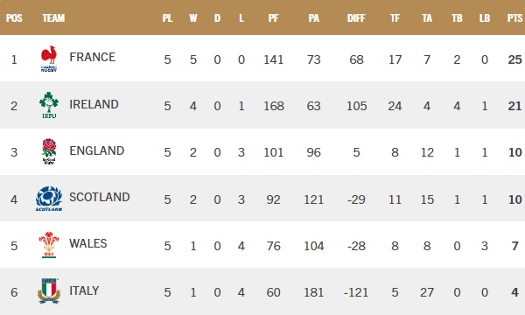Sort table by DIFF column header
Viewport: 525px width, 315px height.
[356, 18]
